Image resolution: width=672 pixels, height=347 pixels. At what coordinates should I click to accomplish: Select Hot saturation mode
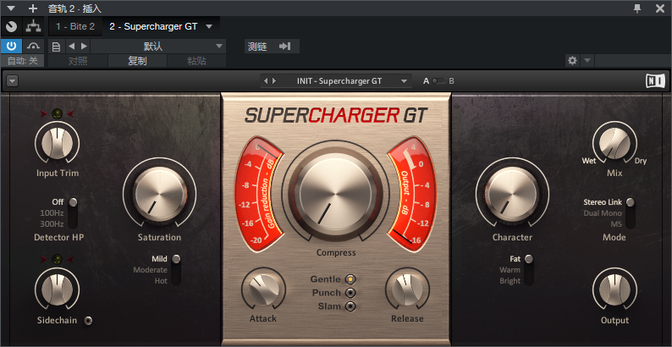pyautogui.click(x=161, y=281)
